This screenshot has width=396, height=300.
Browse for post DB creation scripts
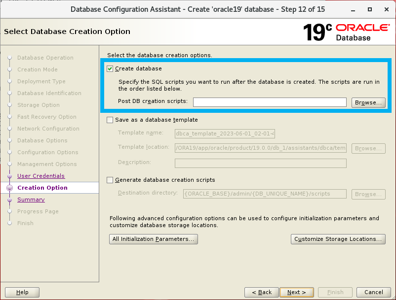pyautogui.click(x=368, y=102)
